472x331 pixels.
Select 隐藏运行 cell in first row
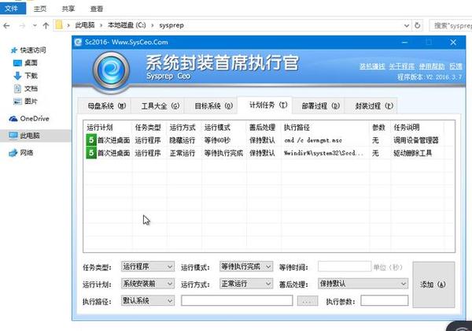(x=183, y=140)
